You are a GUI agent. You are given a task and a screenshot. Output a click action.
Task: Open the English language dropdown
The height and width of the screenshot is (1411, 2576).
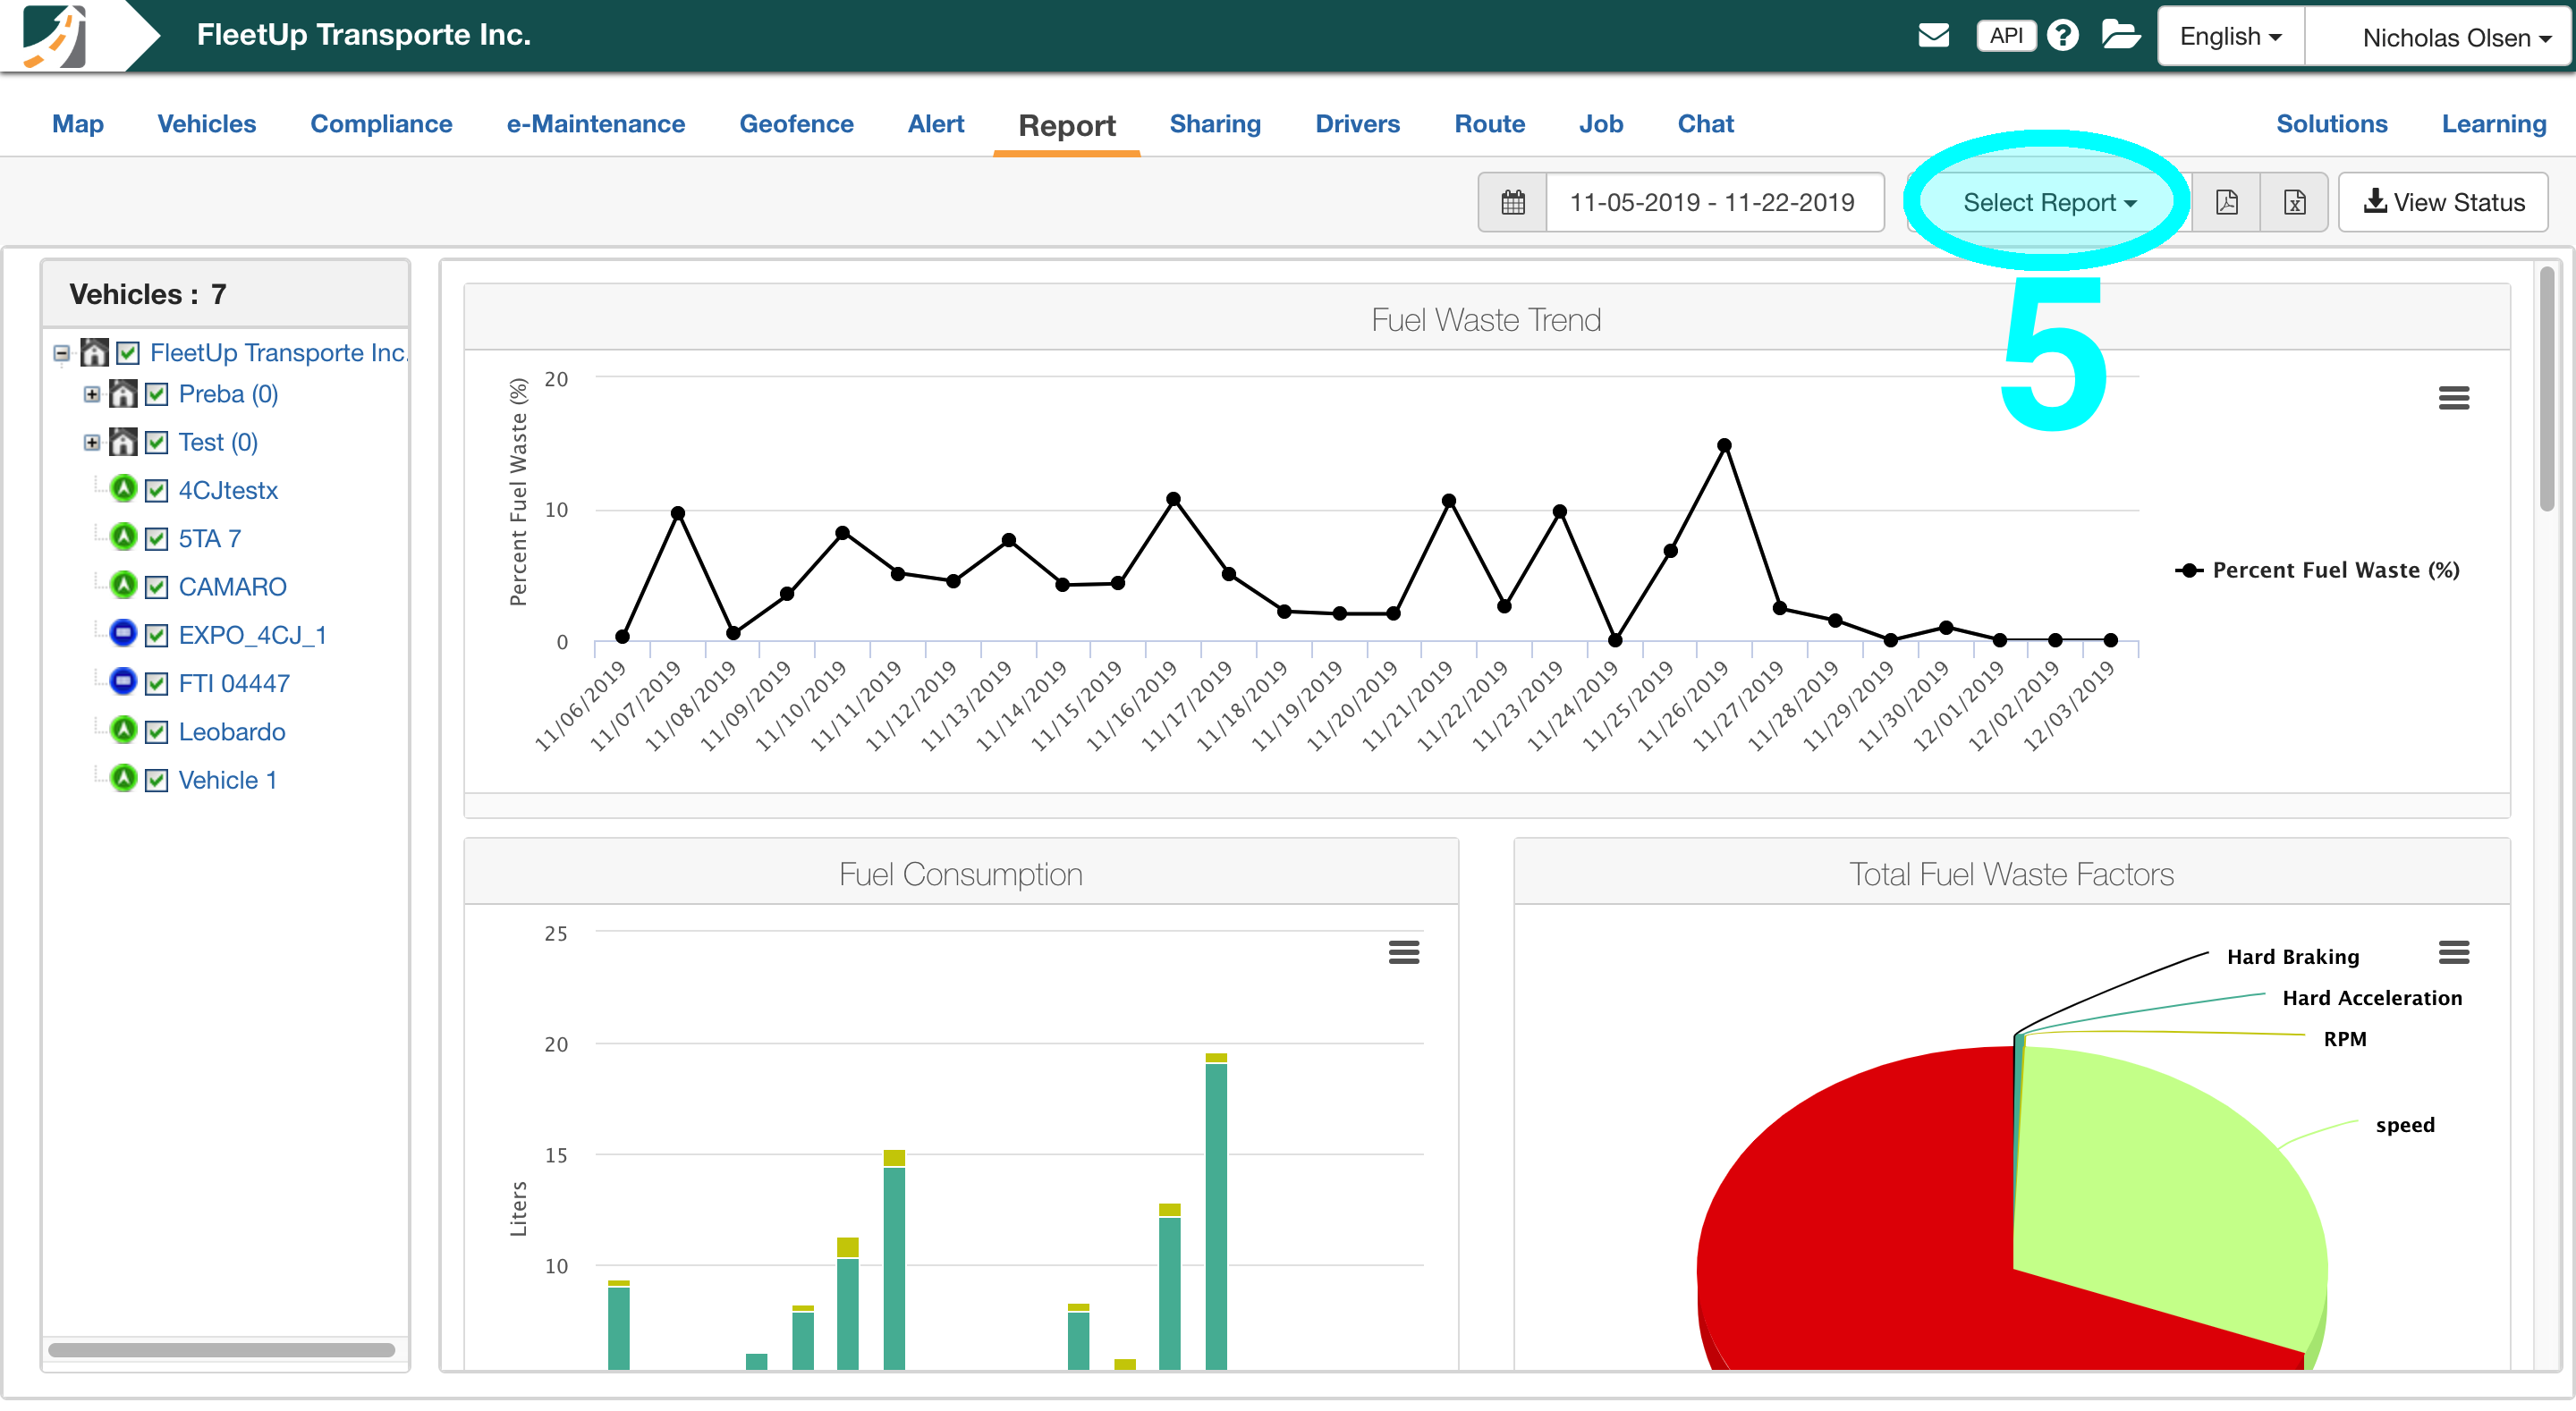pos(2231,36)
